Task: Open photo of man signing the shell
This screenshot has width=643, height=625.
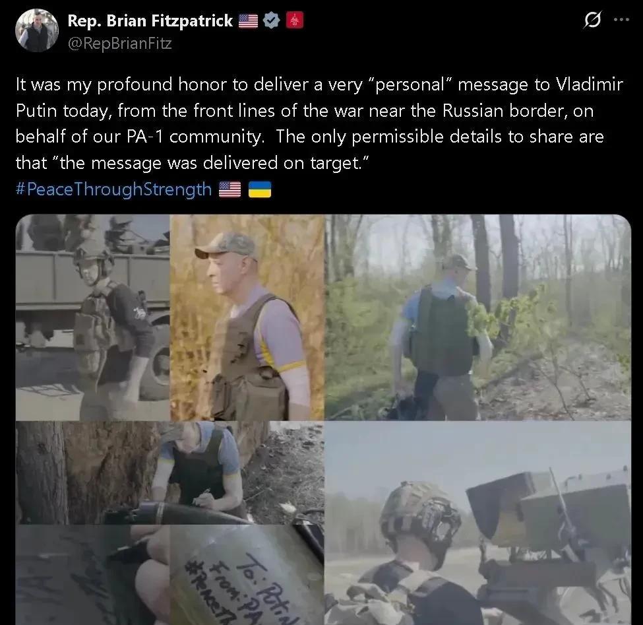Action: [x=169, y=473]
